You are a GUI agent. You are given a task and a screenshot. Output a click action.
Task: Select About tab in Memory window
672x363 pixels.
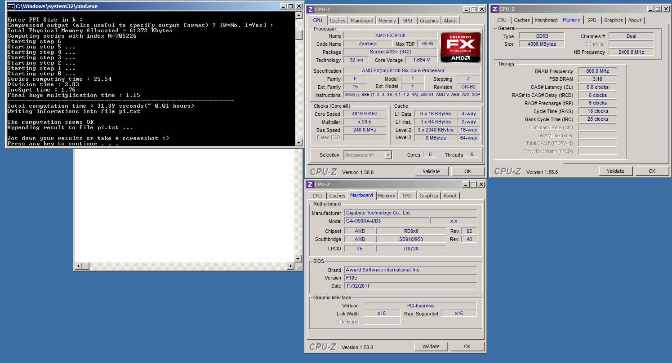[x=635, y=20]
